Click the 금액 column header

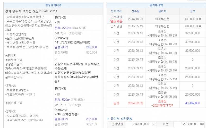pyautogui.click(x=193, y=11)
